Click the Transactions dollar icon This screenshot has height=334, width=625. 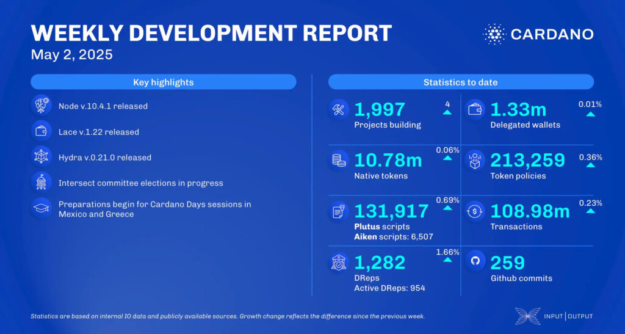click(475, 211)
